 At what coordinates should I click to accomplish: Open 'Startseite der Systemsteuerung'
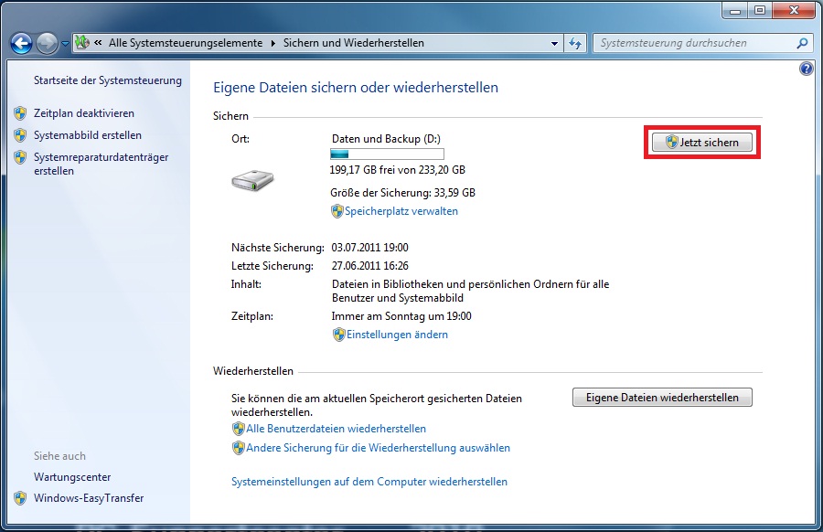108,80
